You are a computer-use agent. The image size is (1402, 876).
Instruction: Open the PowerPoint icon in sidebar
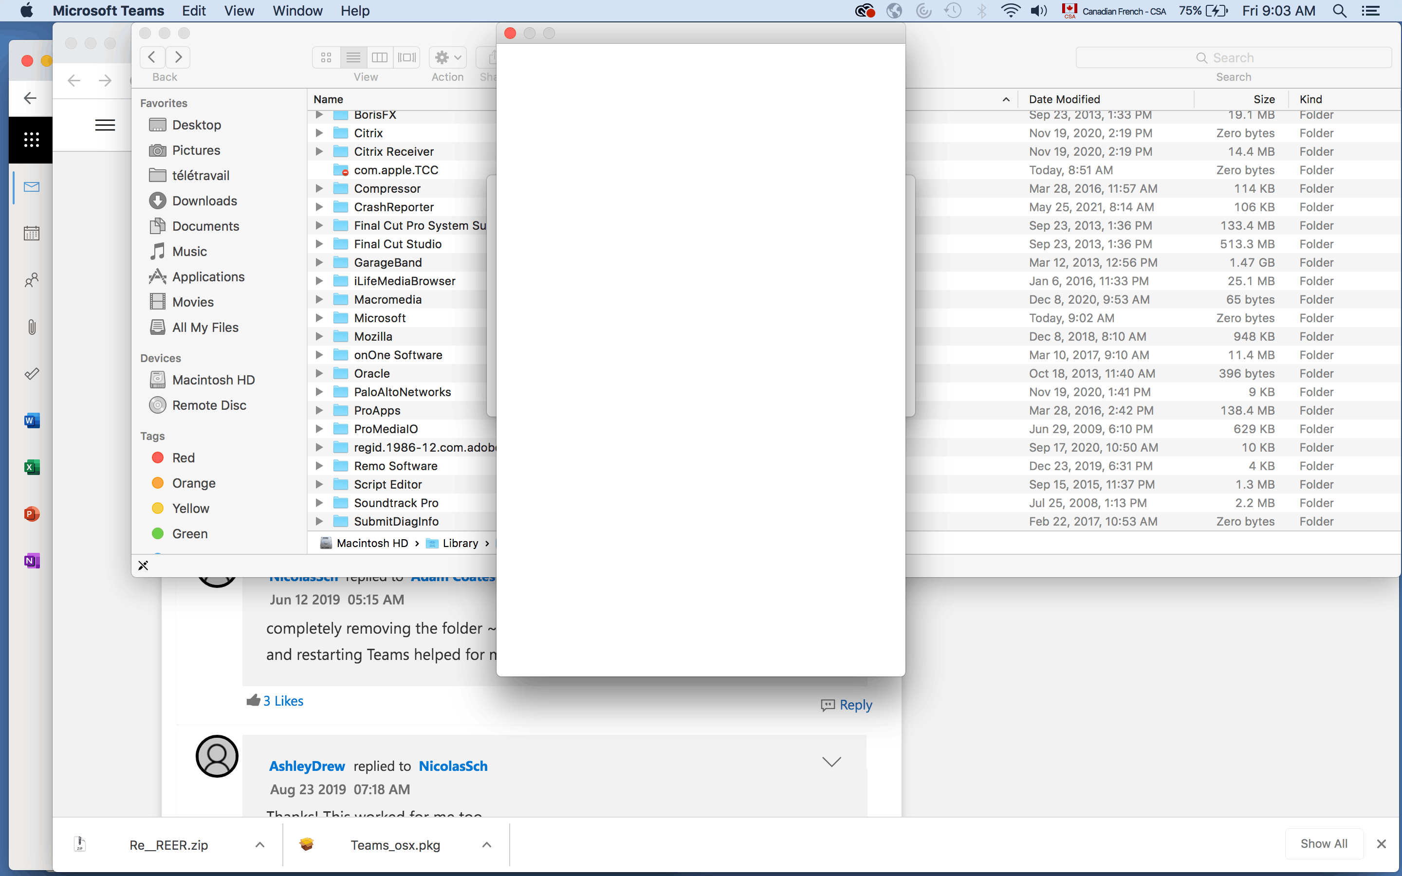click(x=32, y=514)
